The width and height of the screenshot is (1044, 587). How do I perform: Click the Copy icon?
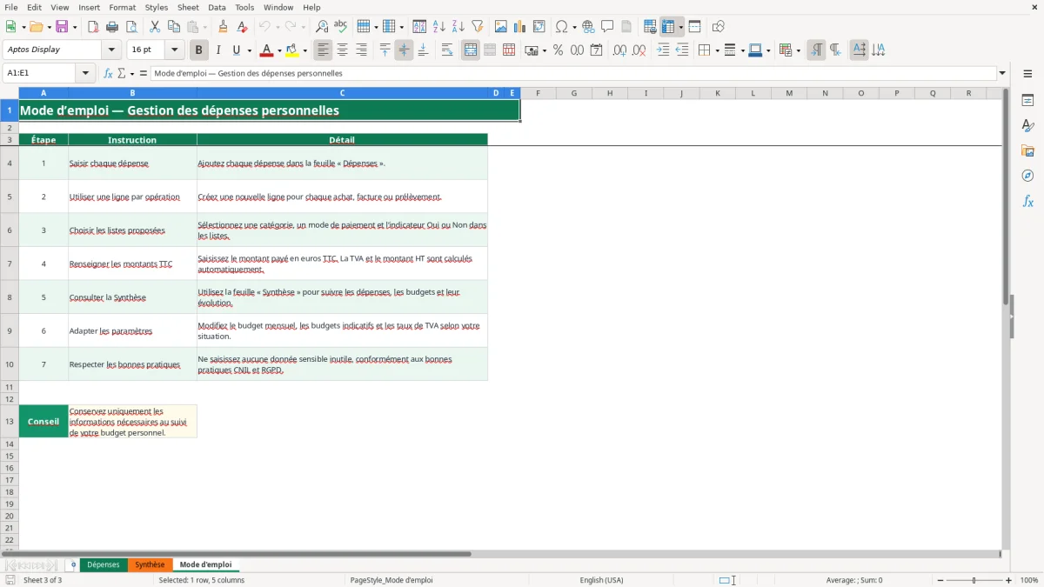click(x=174, y=27)
